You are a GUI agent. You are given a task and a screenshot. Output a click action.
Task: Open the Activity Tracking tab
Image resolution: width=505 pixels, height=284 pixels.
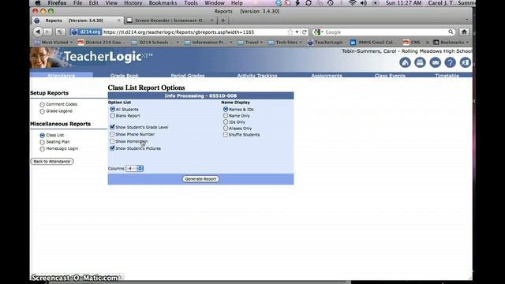coord(257,75)
